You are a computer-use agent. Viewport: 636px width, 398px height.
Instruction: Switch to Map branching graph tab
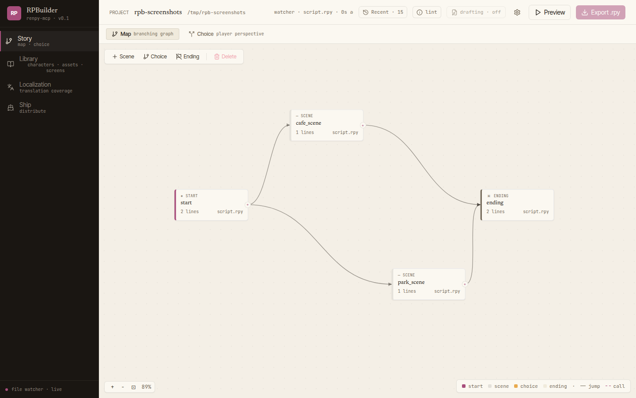pyautogui.click(x=143, y=34)
